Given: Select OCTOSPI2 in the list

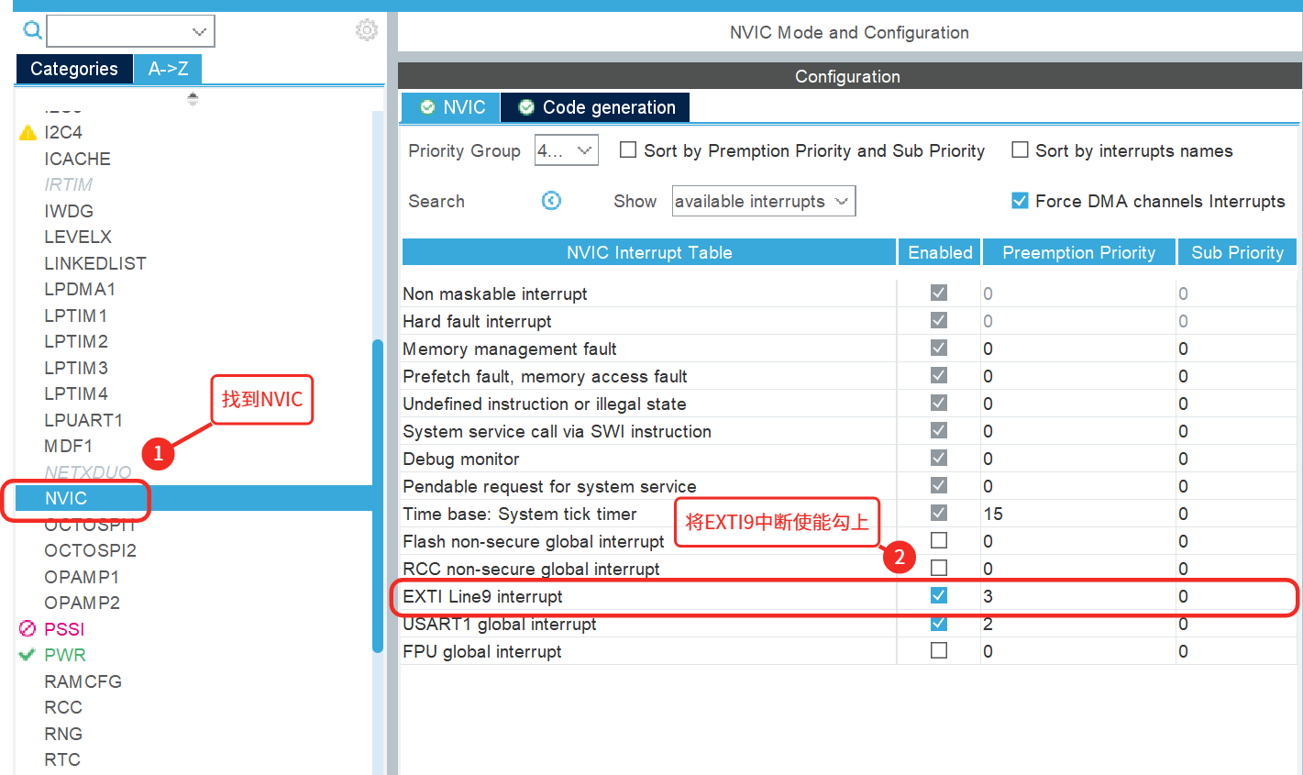Looking at the screenshot, I should 91,550.
